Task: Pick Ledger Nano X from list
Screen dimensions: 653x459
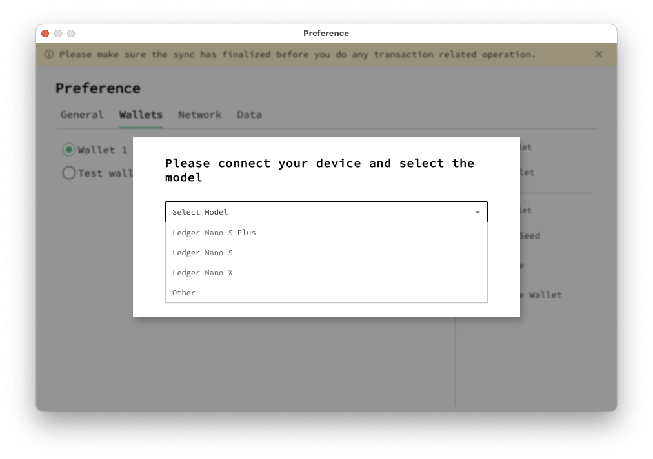Action: coord(326,273)
